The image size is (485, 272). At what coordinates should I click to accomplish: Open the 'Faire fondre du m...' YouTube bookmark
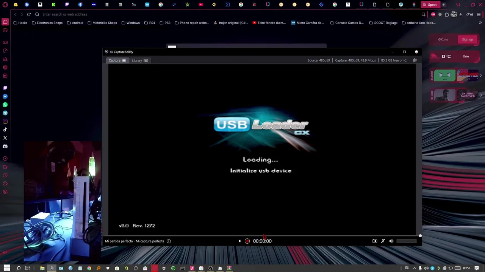click(269, 23)
